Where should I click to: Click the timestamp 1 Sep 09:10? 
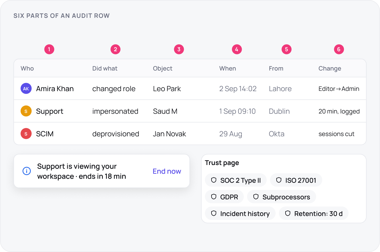coord(237,111)
